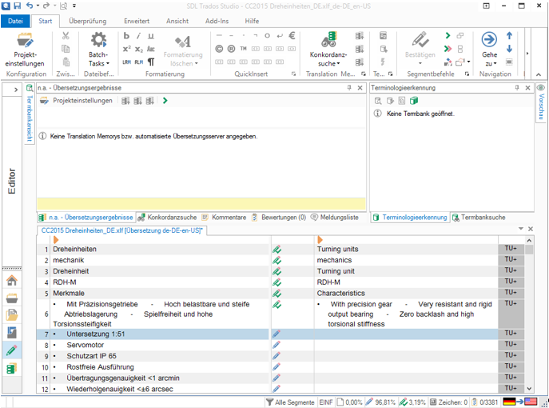The height and width of the screenshot is (408, 549).
Task: Collapse the ribbon with chevron
Action: pos(539,74)
